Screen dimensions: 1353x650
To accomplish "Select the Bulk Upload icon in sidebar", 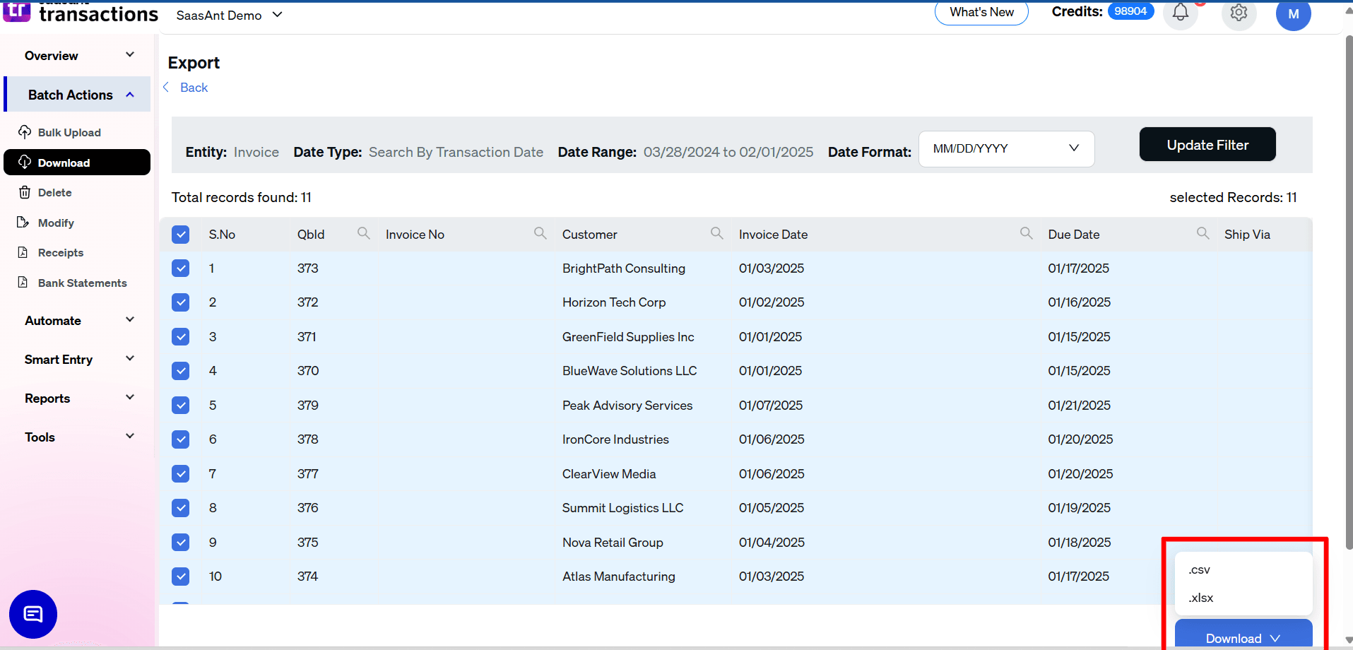I will [25, 132].
